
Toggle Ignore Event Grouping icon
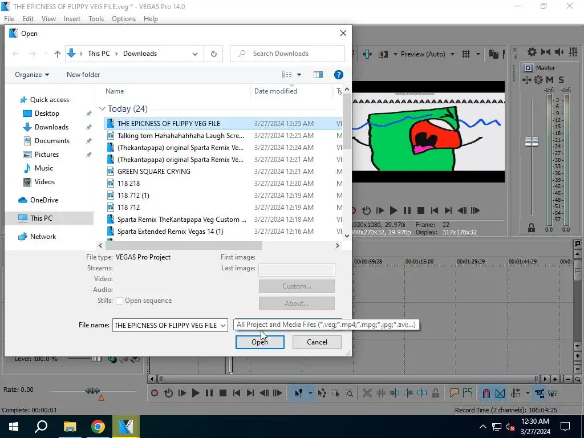[553, 393]
